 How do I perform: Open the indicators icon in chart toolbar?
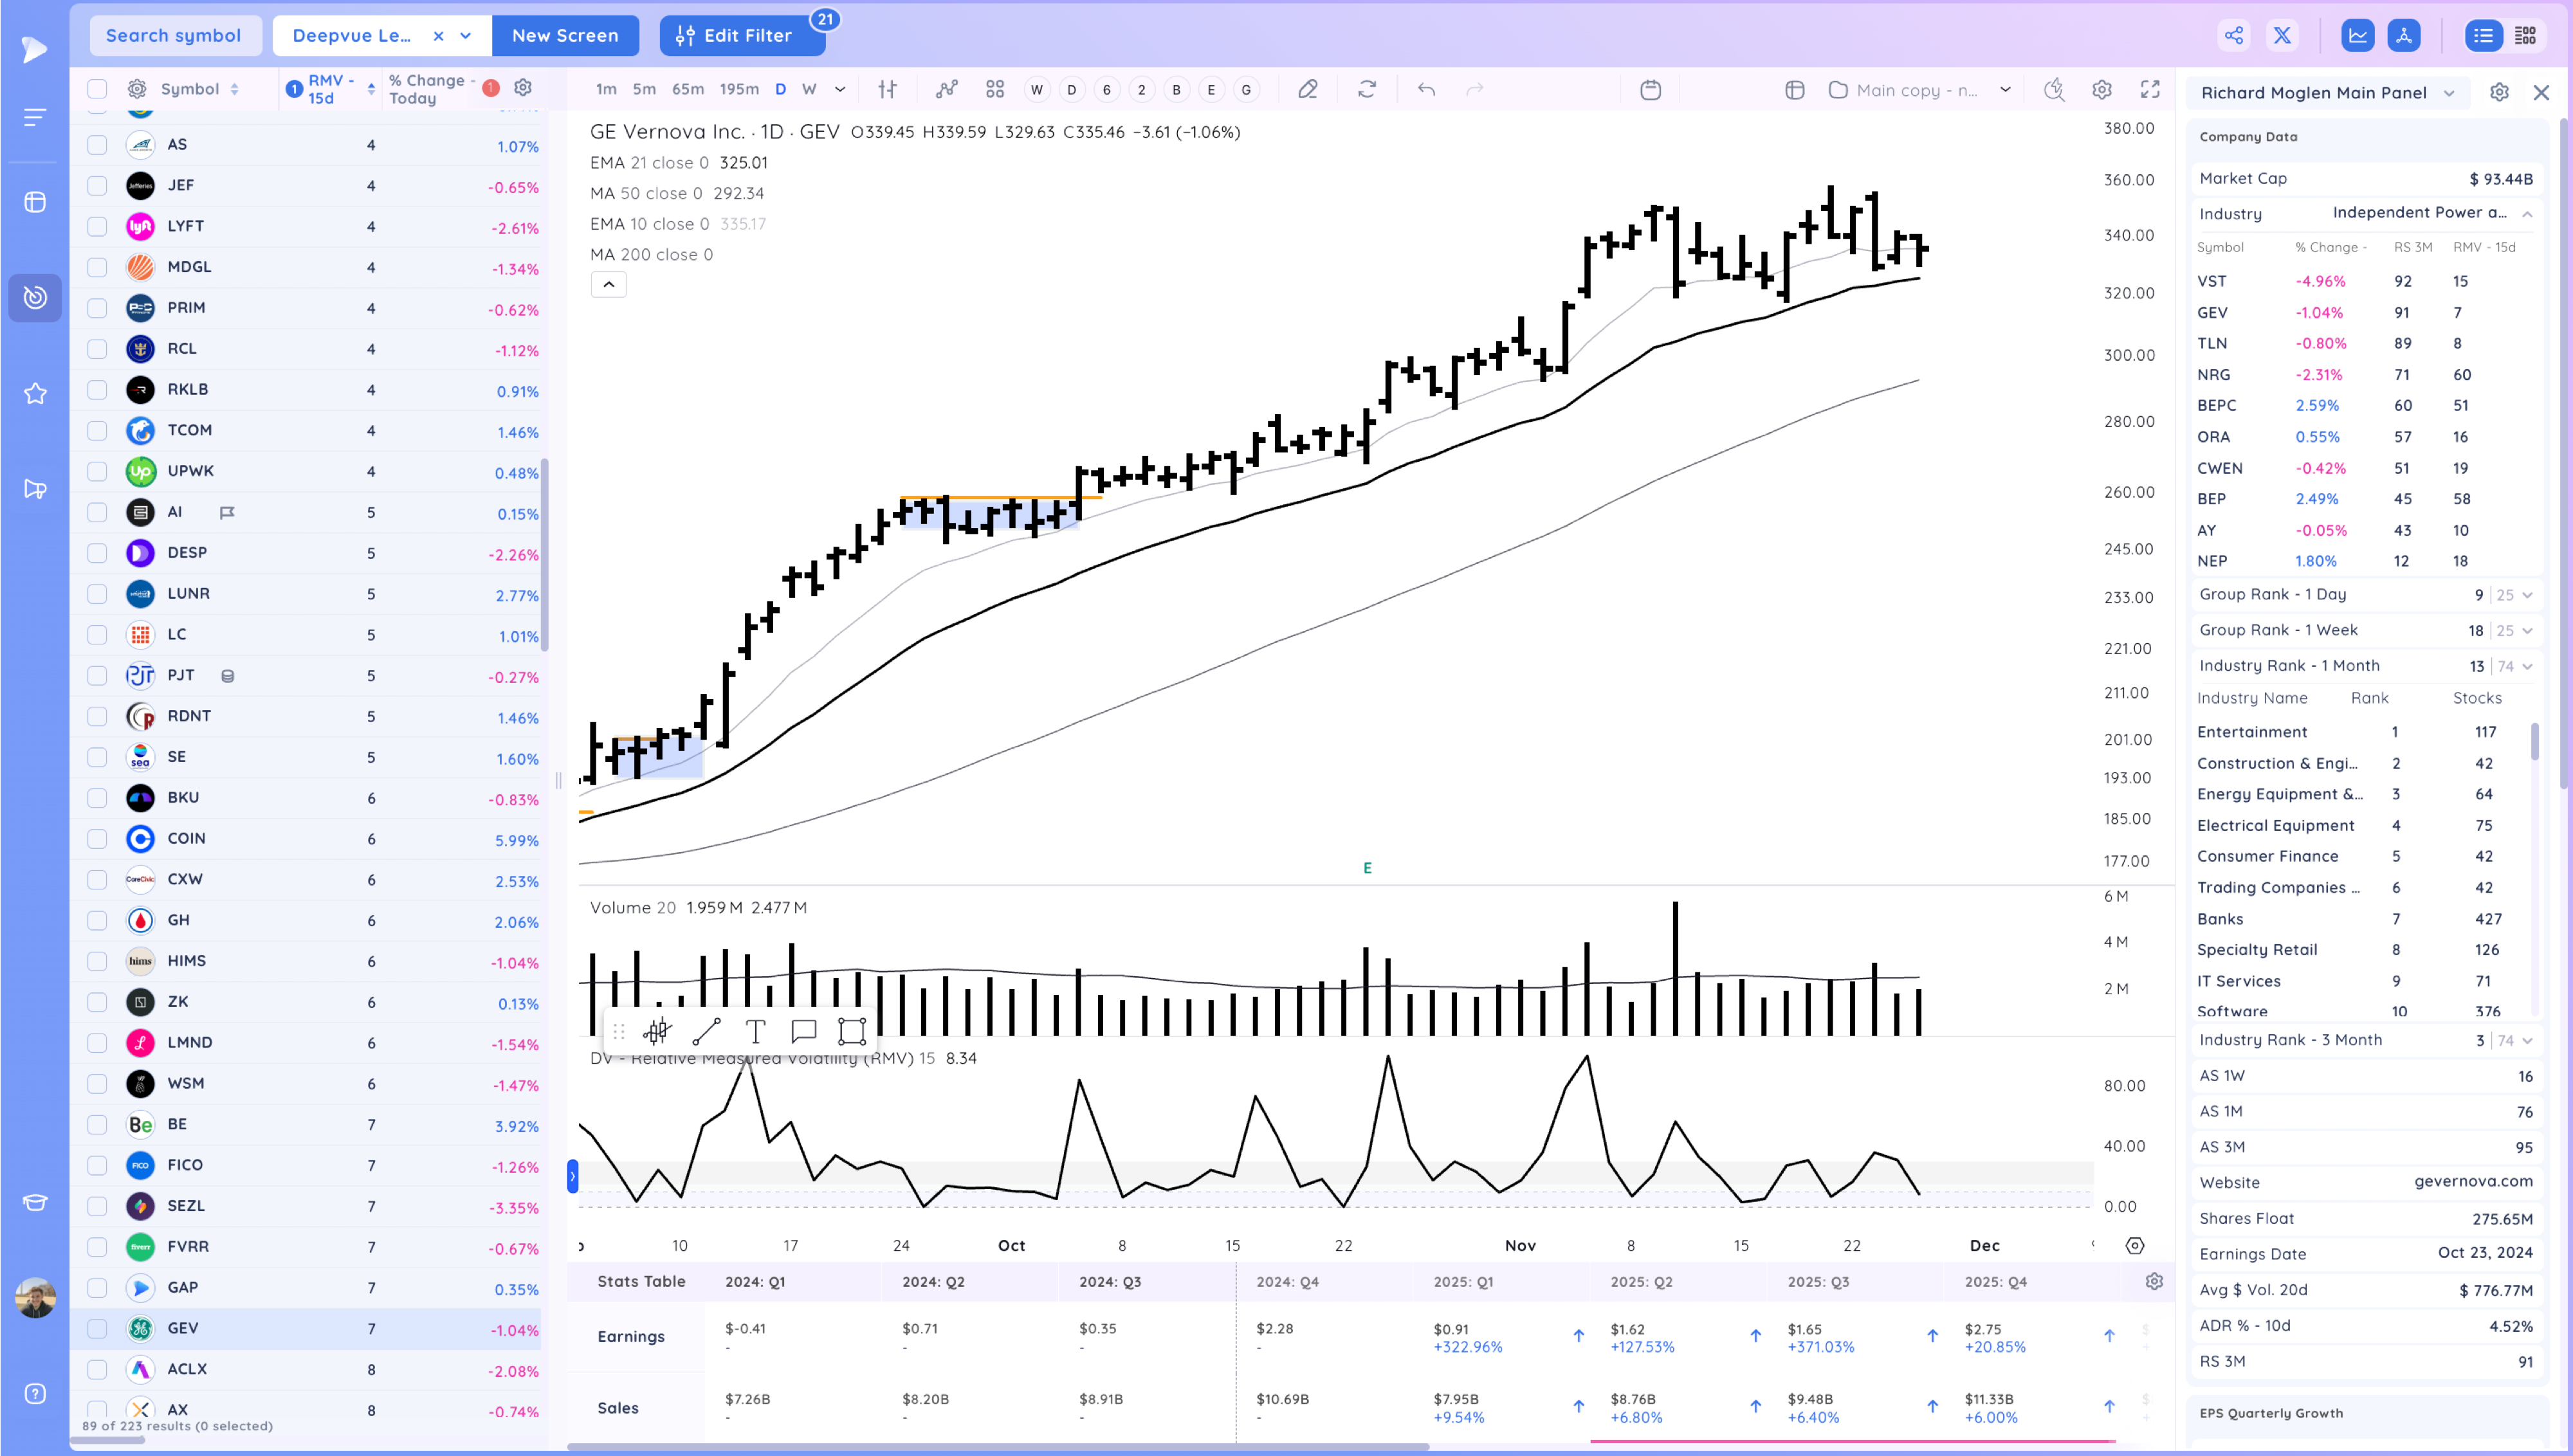click(x=946, y=89)
